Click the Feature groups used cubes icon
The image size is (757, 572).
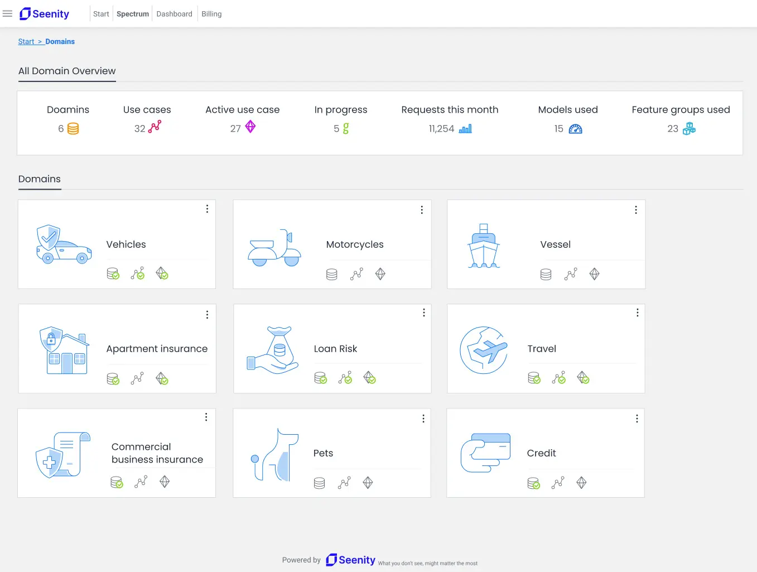point(689,129)
